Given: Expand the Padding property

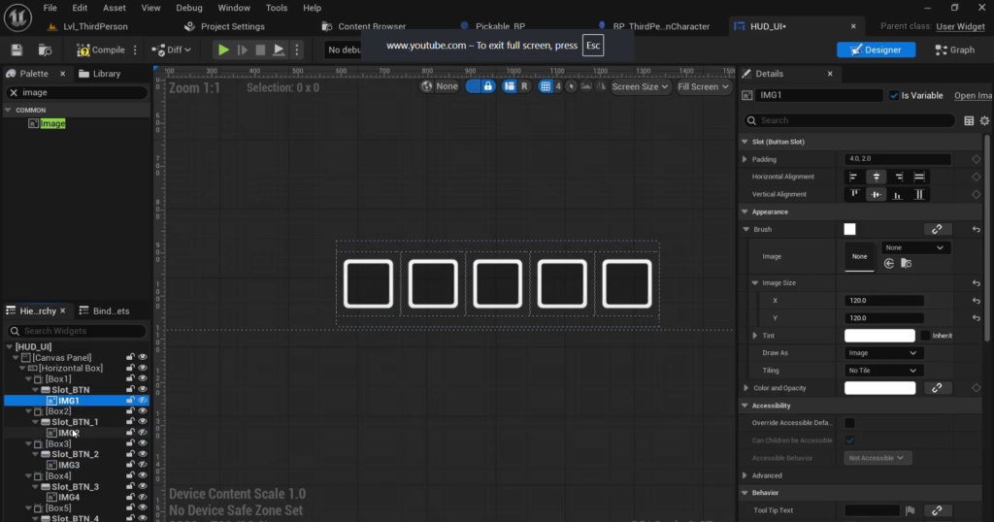Looking at the screenshot, I should tap(745, 160).
